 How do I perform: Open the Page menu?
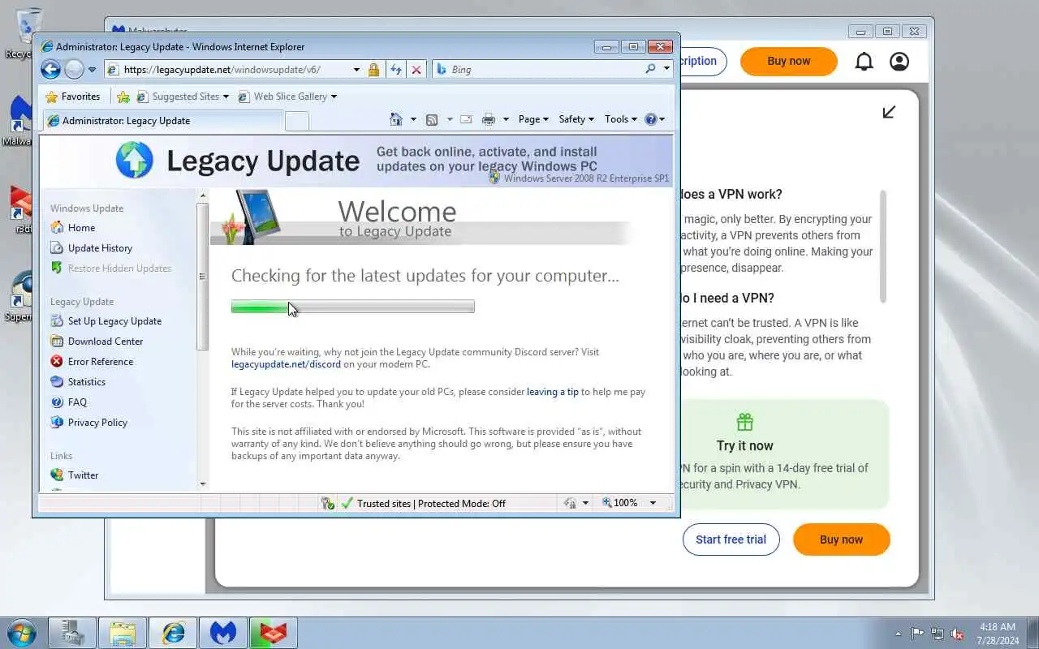533,119
